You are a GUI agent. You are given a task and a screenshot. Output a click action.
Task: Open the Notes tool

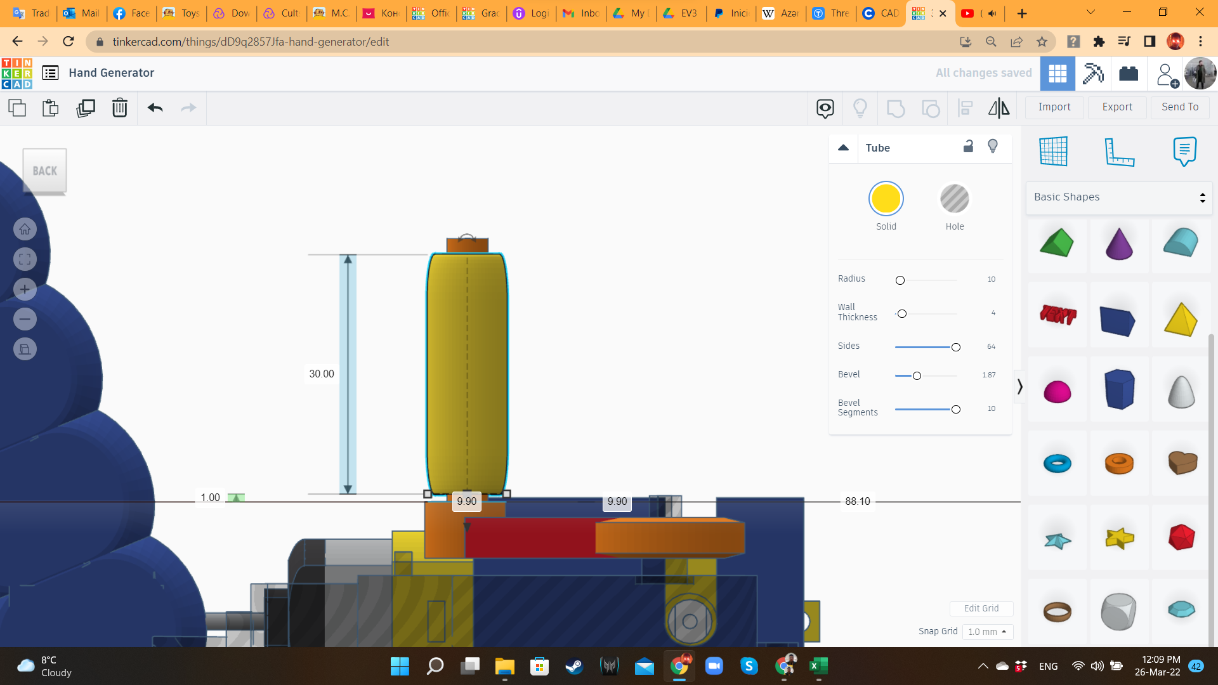pyautogui.click(x=1184, y=152)
